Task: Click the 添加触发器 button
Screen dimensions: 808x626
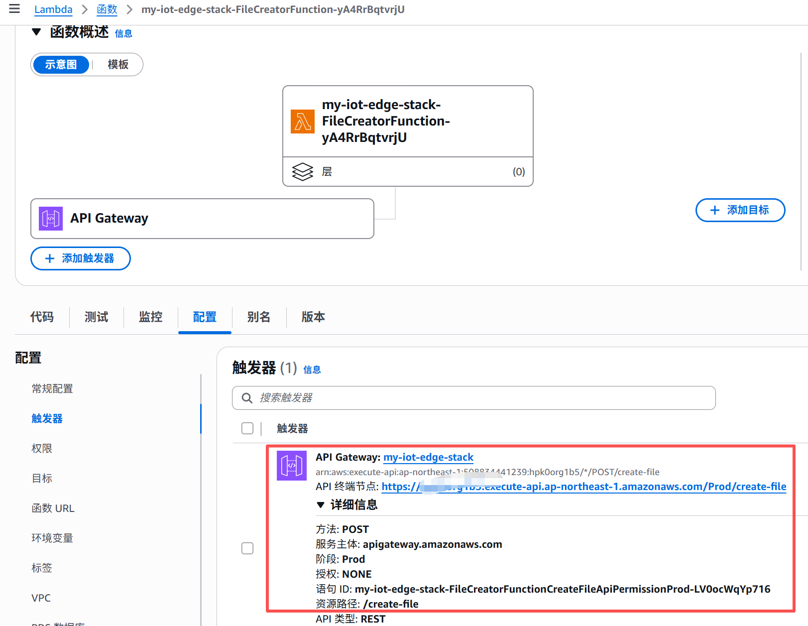Action: [x=81, y=258]
